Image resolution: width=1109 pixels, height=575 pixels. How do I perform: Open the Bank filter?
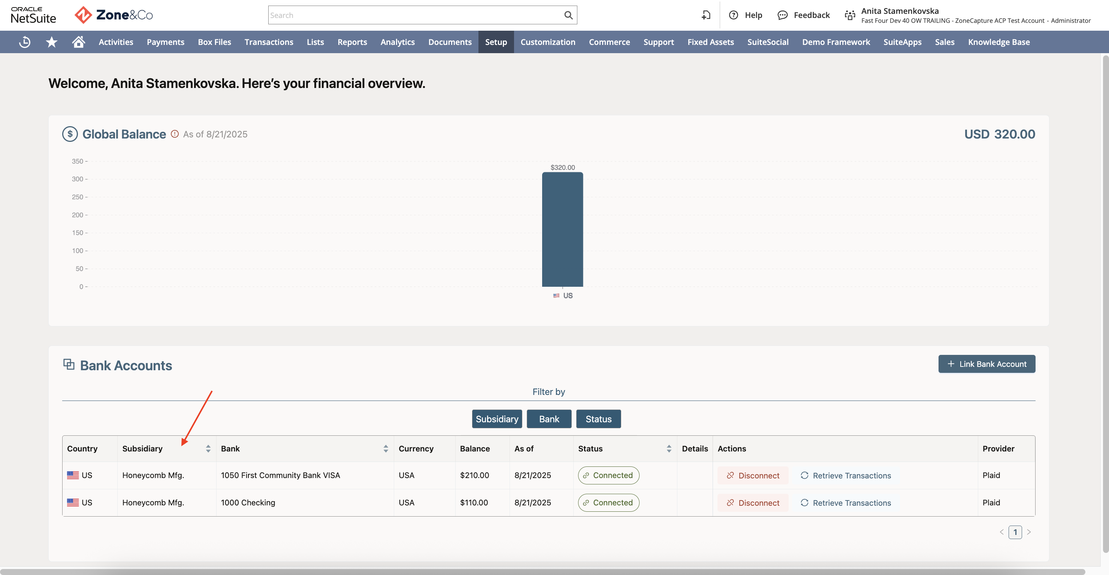pos(549,419)
